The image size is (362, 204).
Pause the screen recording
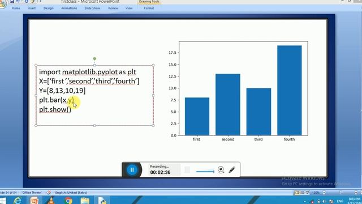click(x=132, y=170)
